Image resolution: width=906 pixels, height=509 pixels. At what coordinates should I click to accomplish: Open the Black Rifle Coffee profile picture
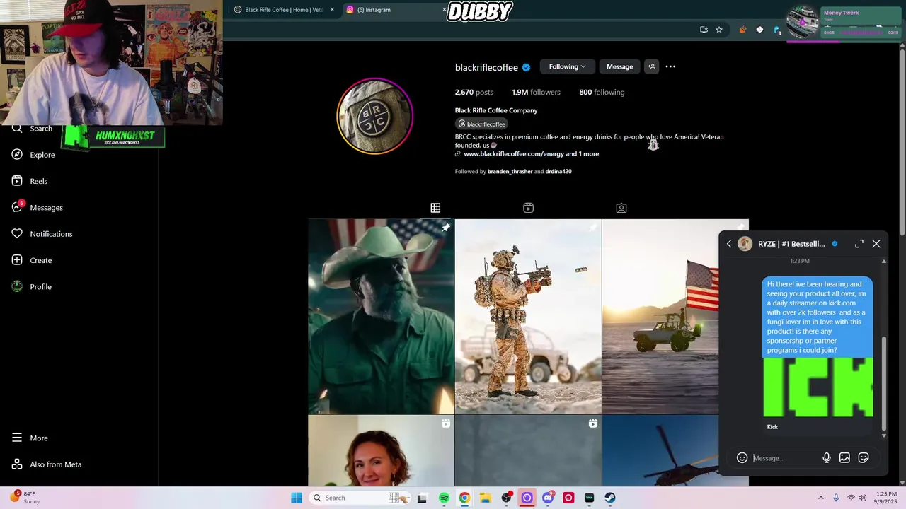374,116
